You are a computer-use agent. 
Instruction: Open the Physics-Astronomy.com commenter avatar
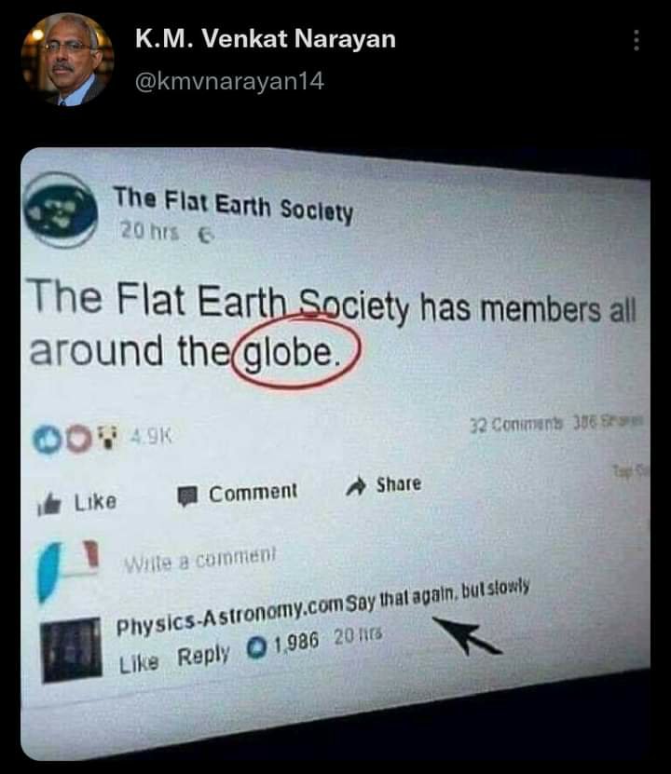pyautogui.click(x=72, y=649)
